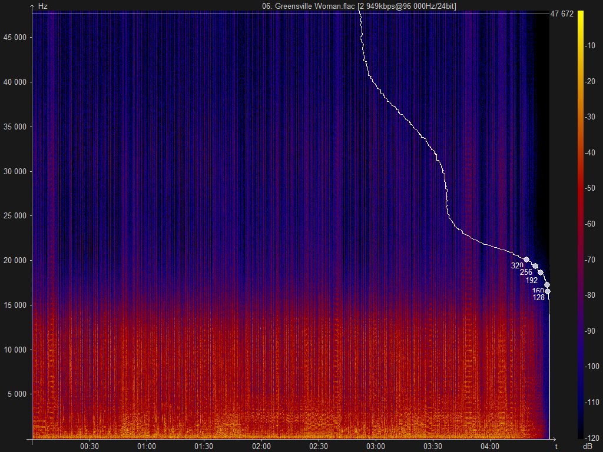Click the -120 level on dB scale
Image resolution: width=603 pixels, height=452 pixels.
click(592, 438)
